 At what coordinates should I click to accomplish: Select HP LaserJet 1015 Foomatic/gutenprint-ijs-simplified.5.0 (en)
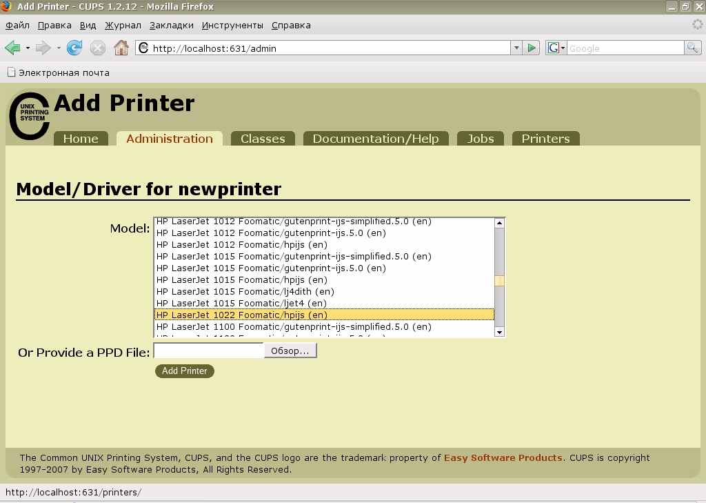[324, 257]
